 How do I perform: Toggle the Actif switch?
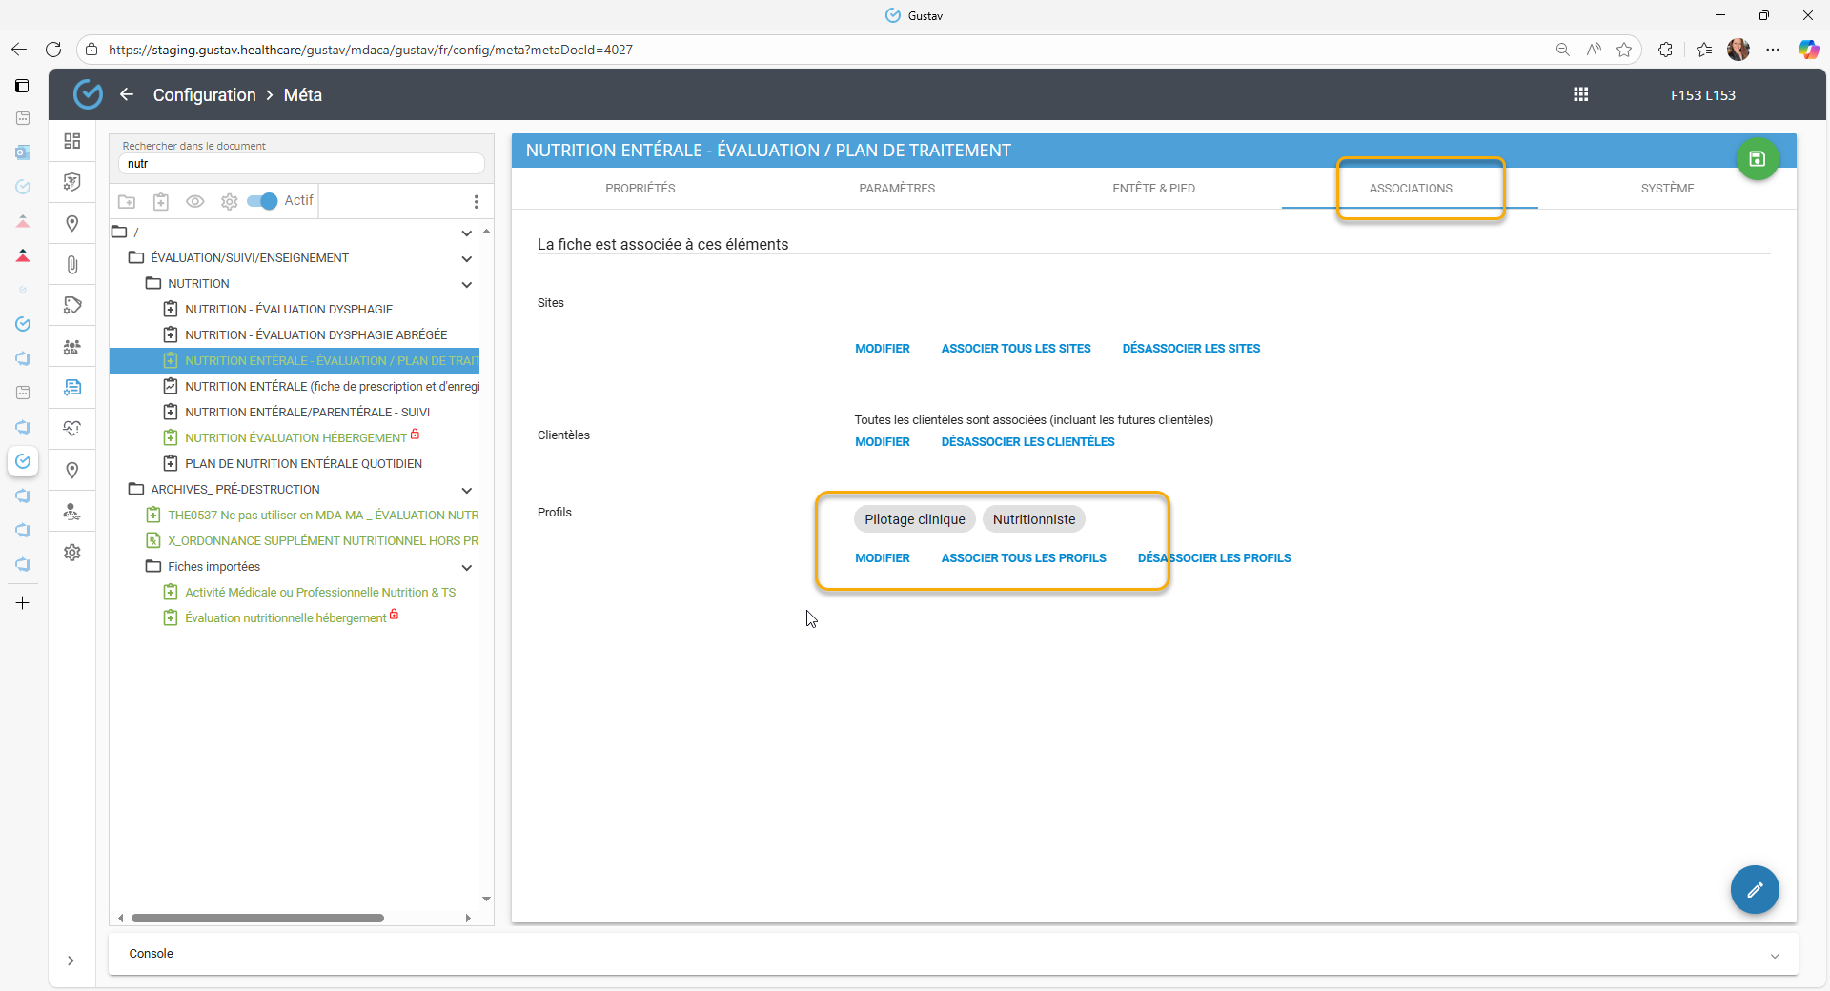point(262,201)
